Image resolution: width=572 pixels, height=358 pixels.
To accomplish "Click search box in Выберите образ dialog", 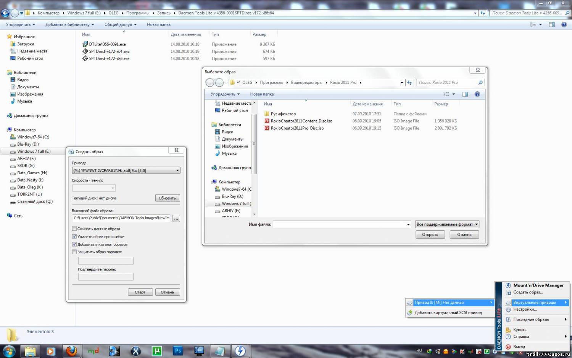I will point(450,83).
